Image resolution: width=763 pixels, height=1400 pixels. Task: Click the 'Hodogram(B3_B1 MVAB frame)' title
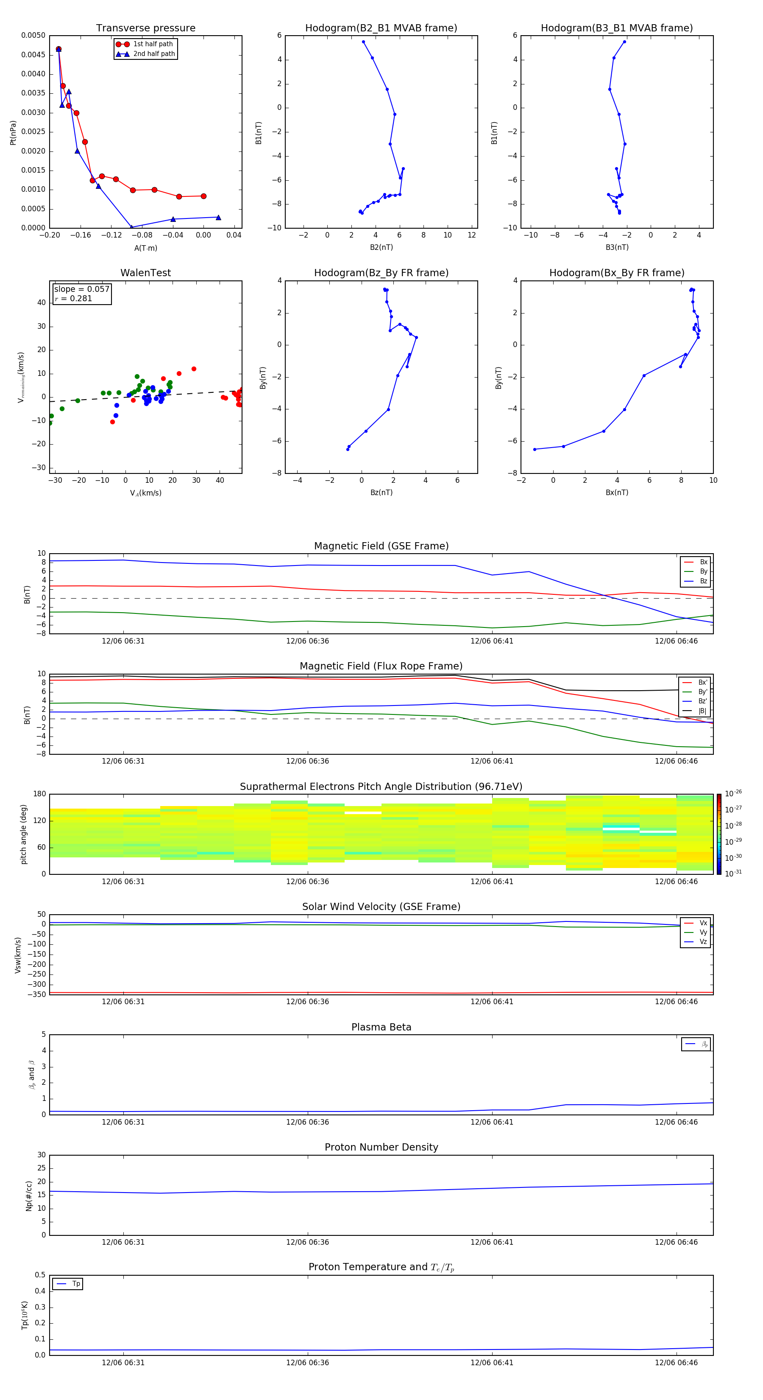(617, 28)
